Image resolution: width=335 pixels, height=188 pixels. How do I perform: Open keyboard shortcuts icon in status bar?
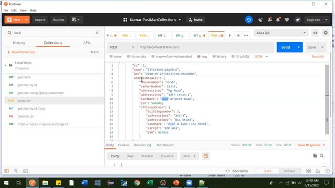(x=318, y=171)
